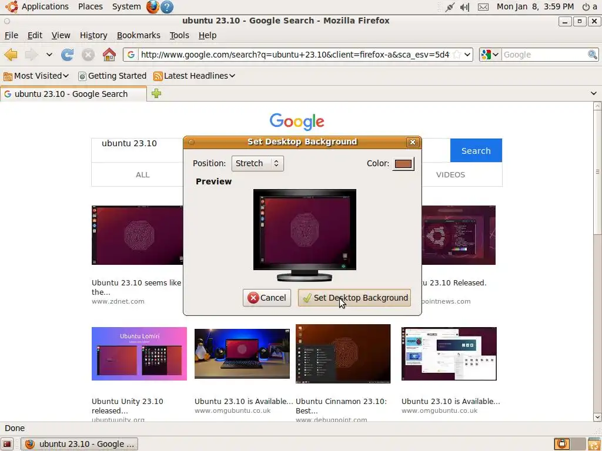The width and height of the screenshot is (602, 451).
Task: Open the Ubuntu Cinnamon 23.10 thumbnail
Action: pos(343,354)
